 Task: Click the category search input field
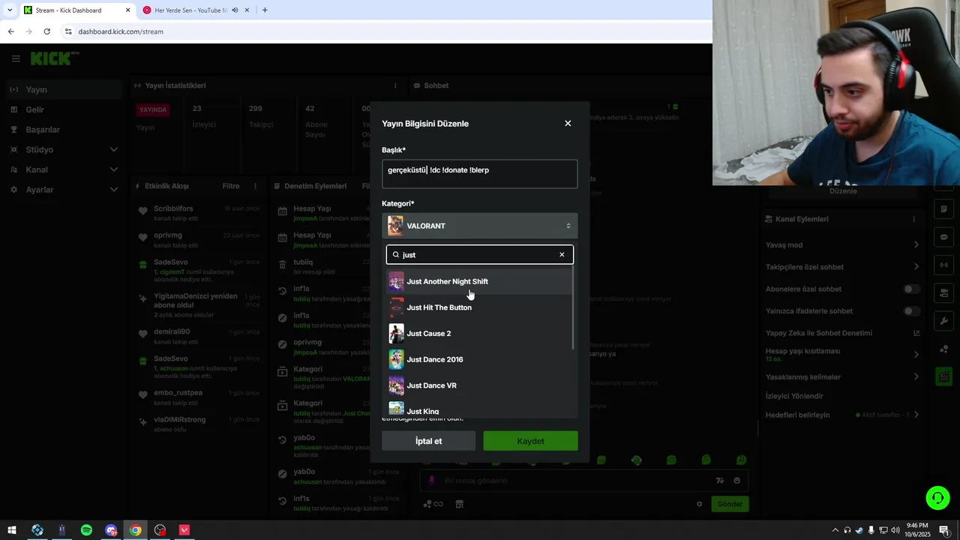pos(479,254)
